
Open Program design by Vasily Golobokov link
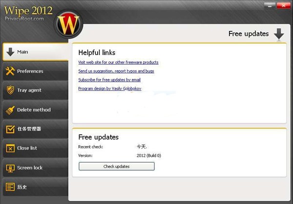point(109,89)
